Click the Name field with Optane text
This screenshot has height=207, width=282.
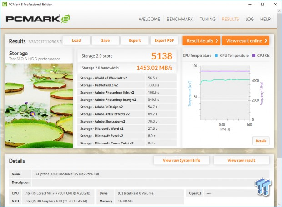[151, 174]
